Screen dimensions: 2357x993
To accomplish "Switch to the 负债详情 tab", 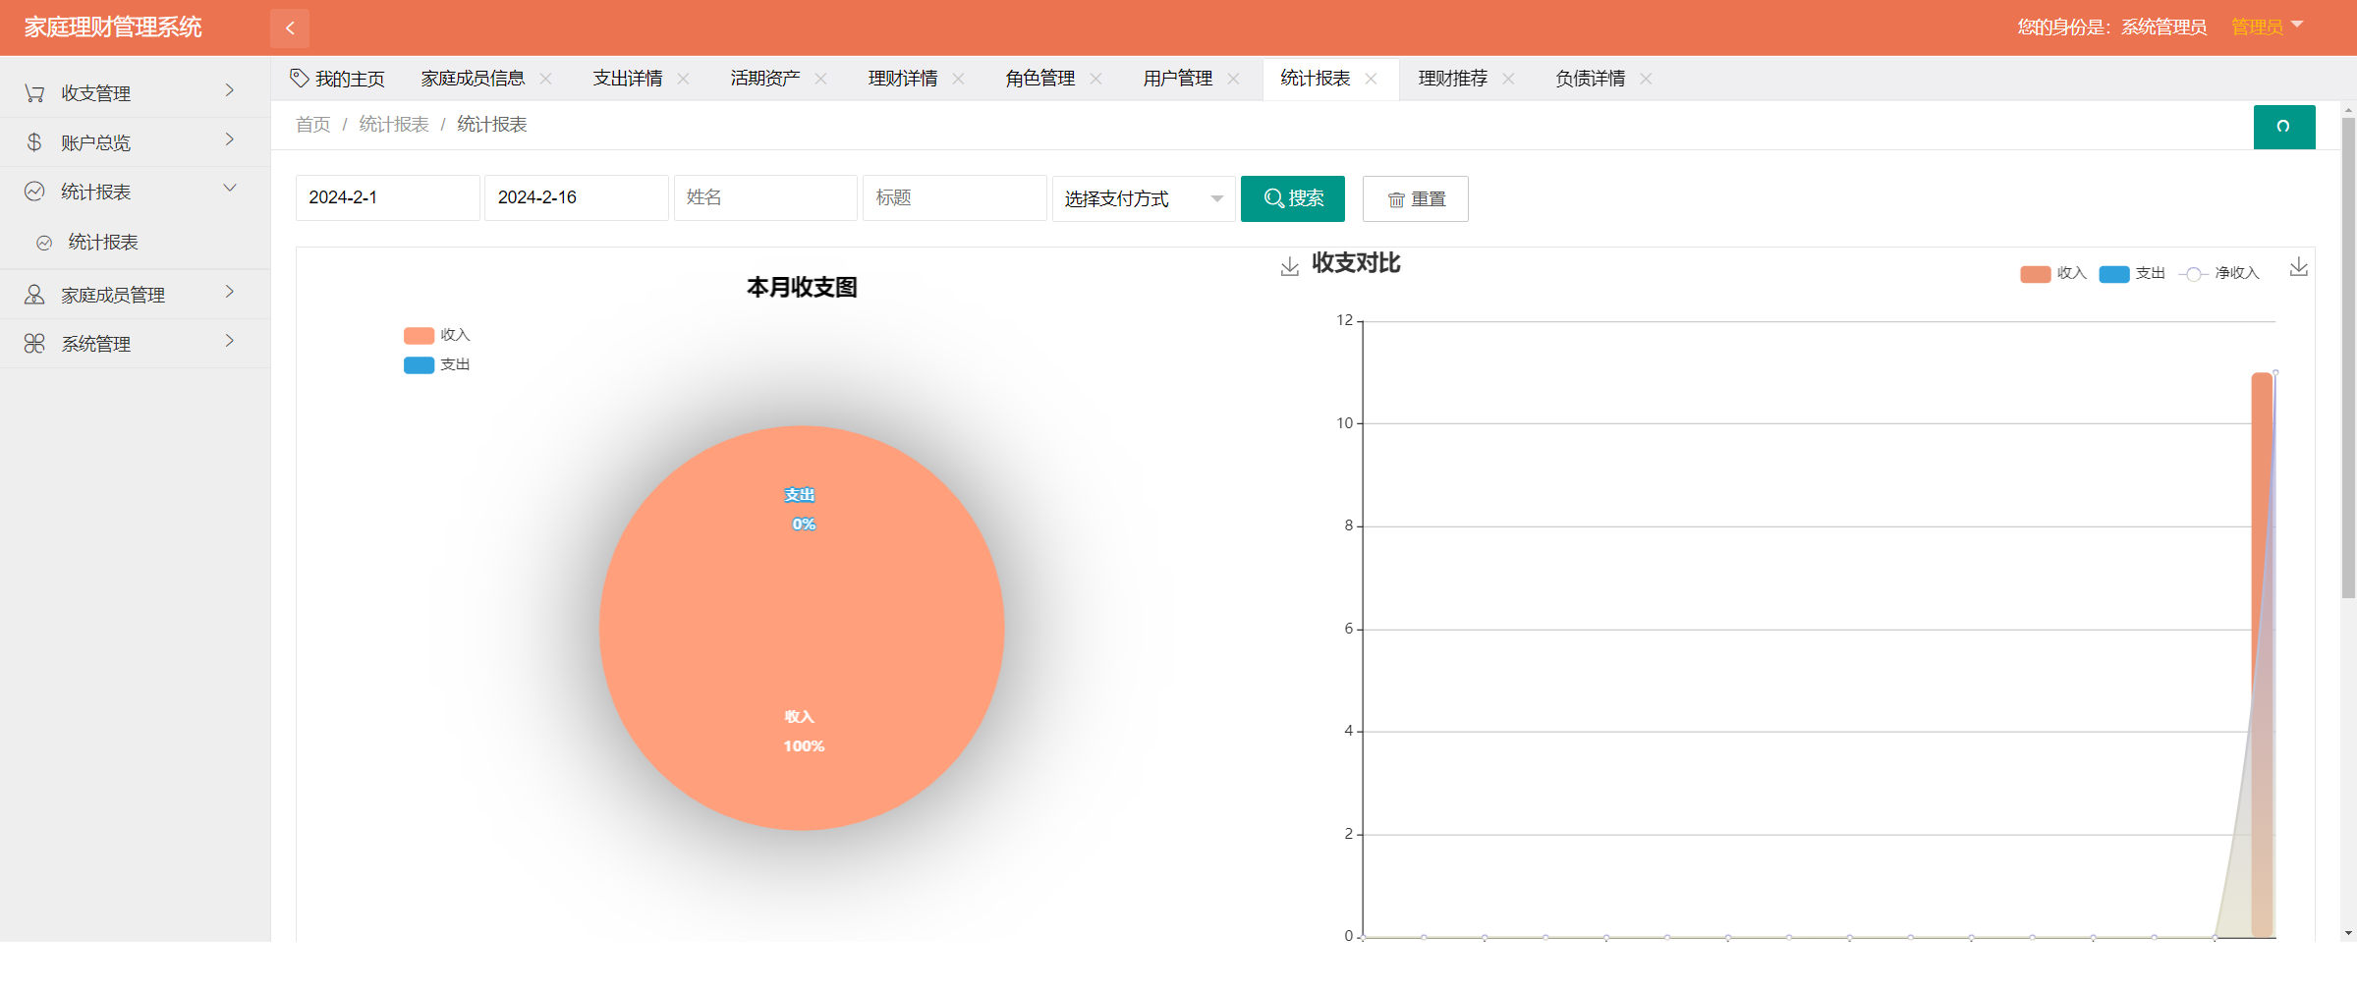I will click(x=1591, y=79).
